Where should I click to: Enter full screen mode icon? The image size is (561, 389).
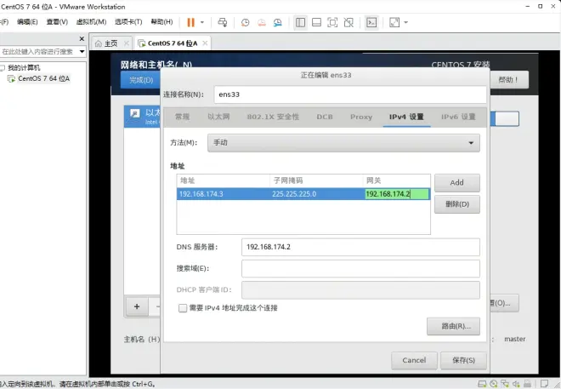[332, 23]
